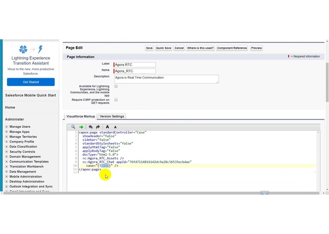329x234 pixels.
Task: Open Manage Users link
Action: click(x=20, y=127)
